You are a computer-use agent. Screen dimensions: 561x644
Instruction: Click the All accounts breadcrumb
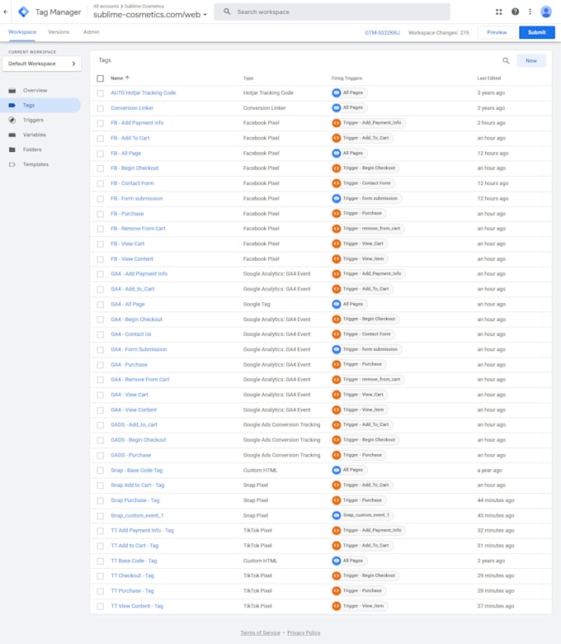(106, 6)
